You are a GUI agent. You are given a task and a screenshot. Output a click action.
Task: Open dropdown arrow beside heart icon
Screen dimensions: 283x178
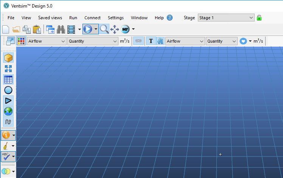click(250, 41)
